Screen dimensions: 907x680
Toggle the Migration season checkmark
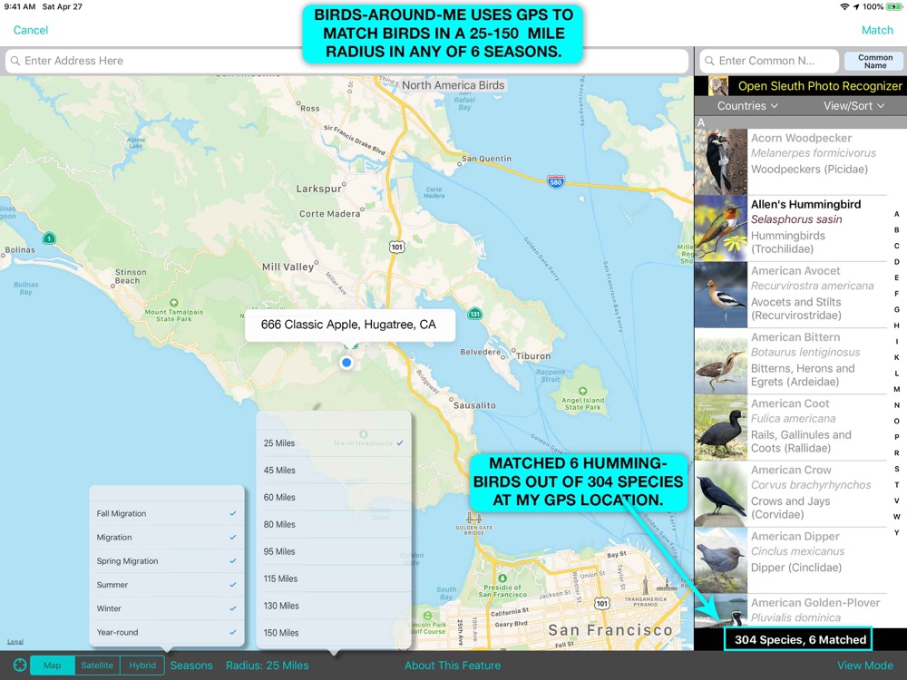pos(232,537)
